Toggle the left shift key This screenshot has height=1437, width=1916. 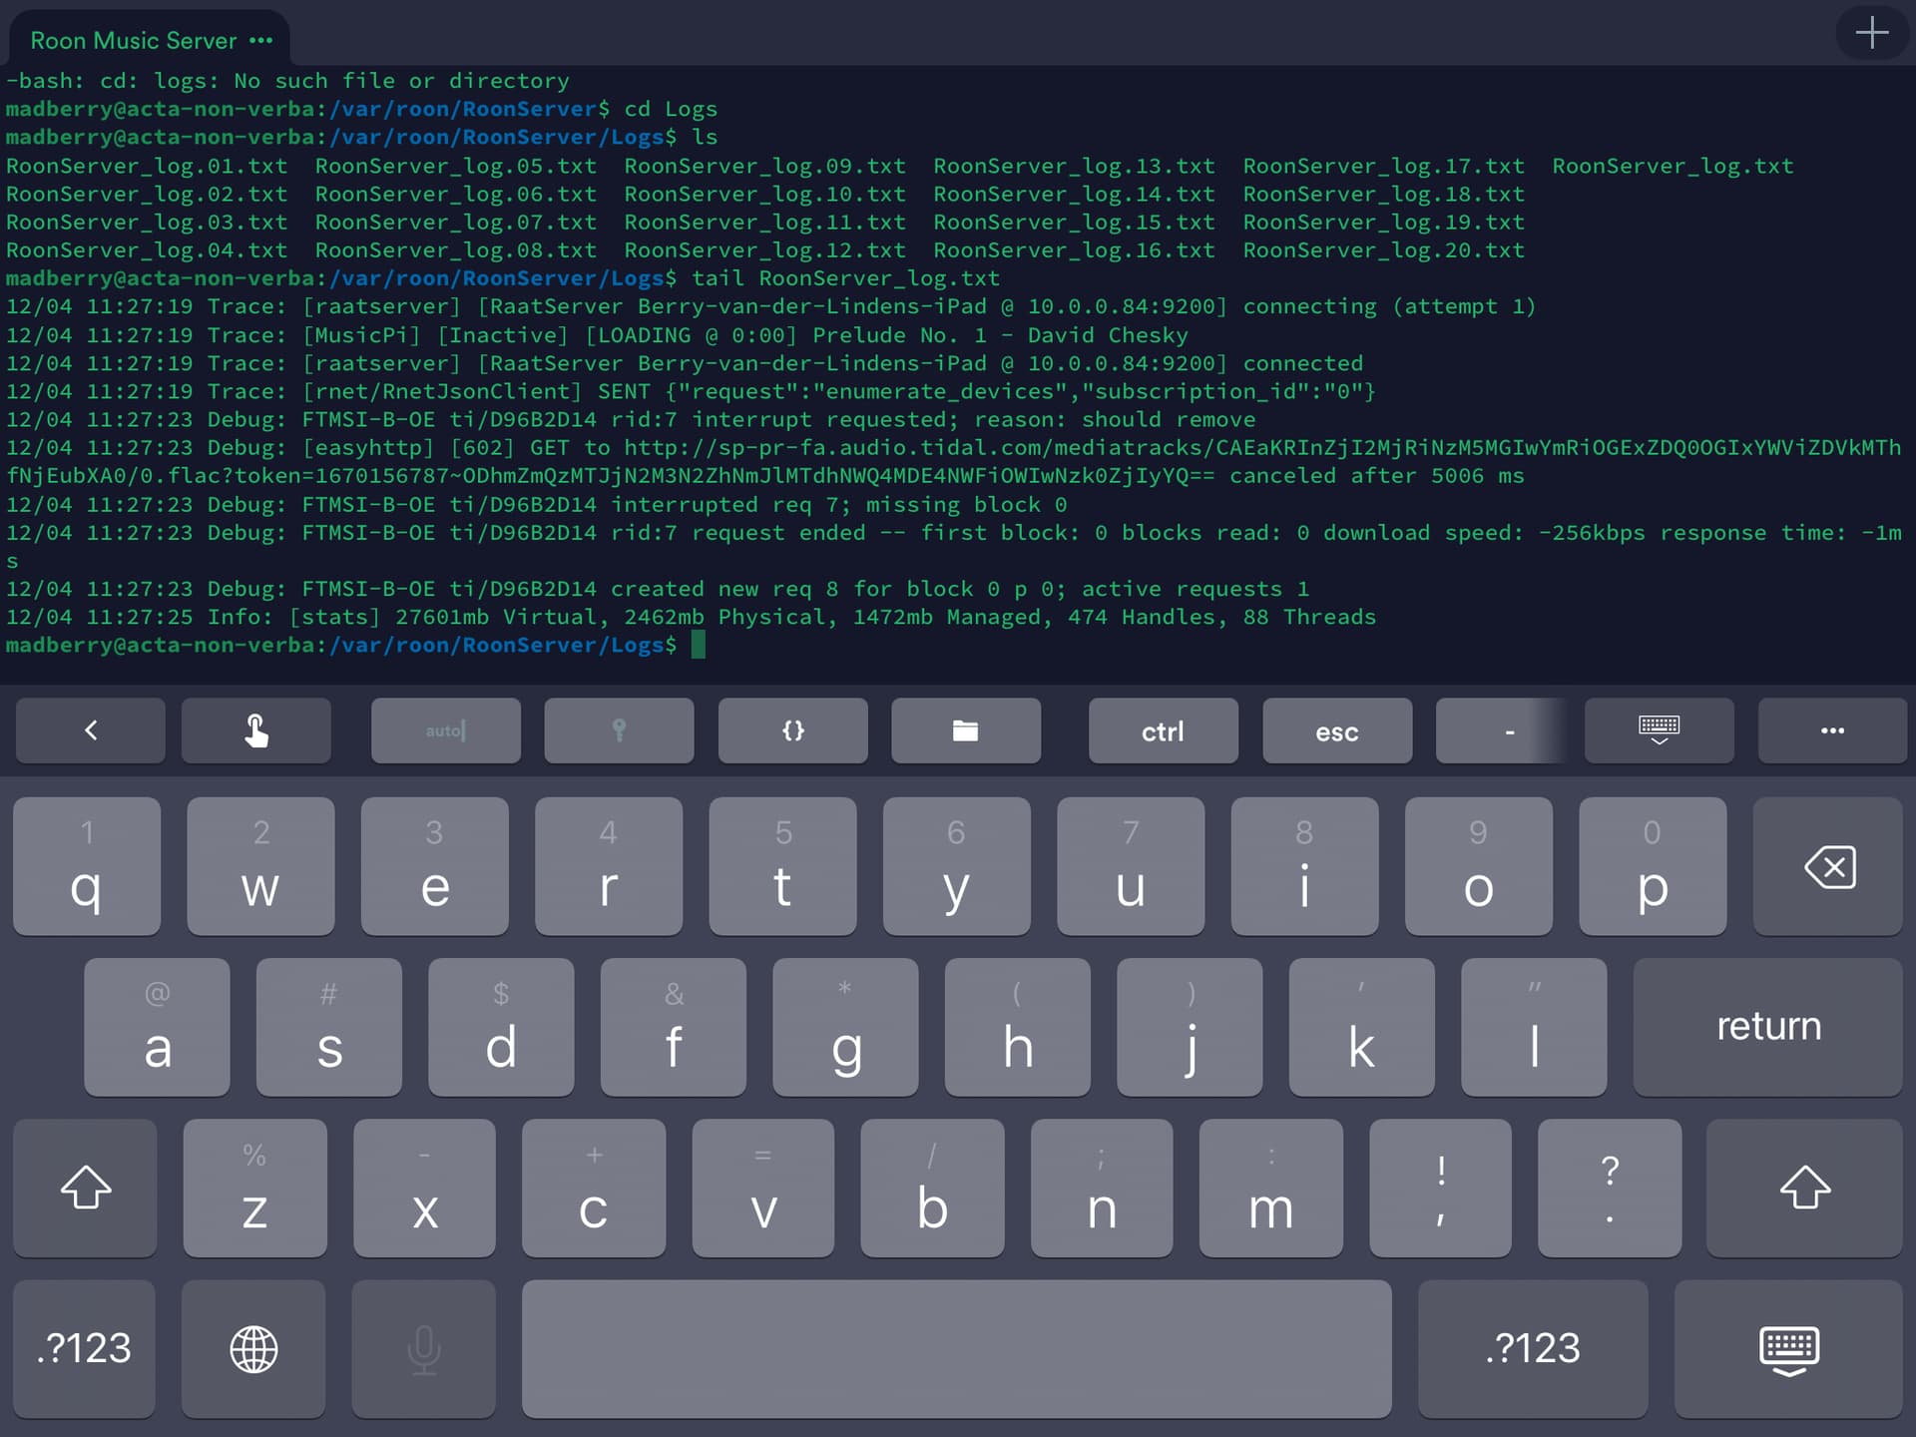[x=86, y=1188]
